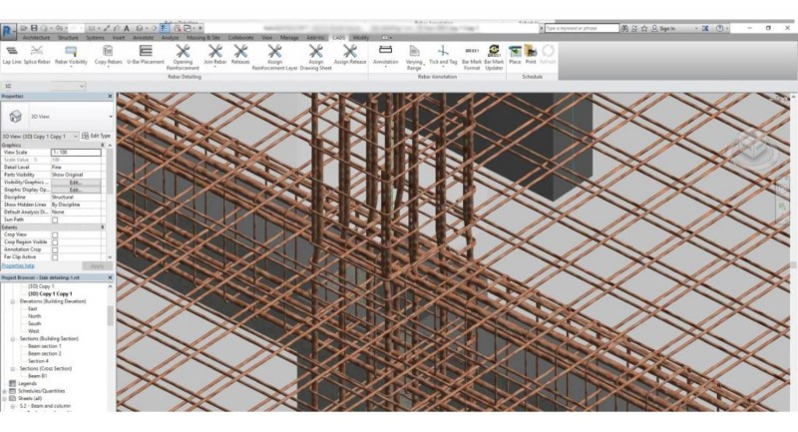Open the Annotate ribbon tab
This screenshot has width=798, height=432.
143,38
